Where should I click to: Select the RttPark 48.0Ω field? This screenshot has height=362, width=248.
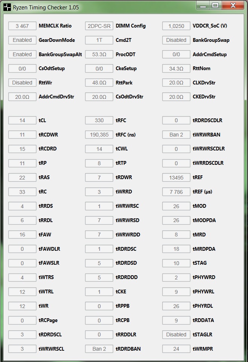99,83
